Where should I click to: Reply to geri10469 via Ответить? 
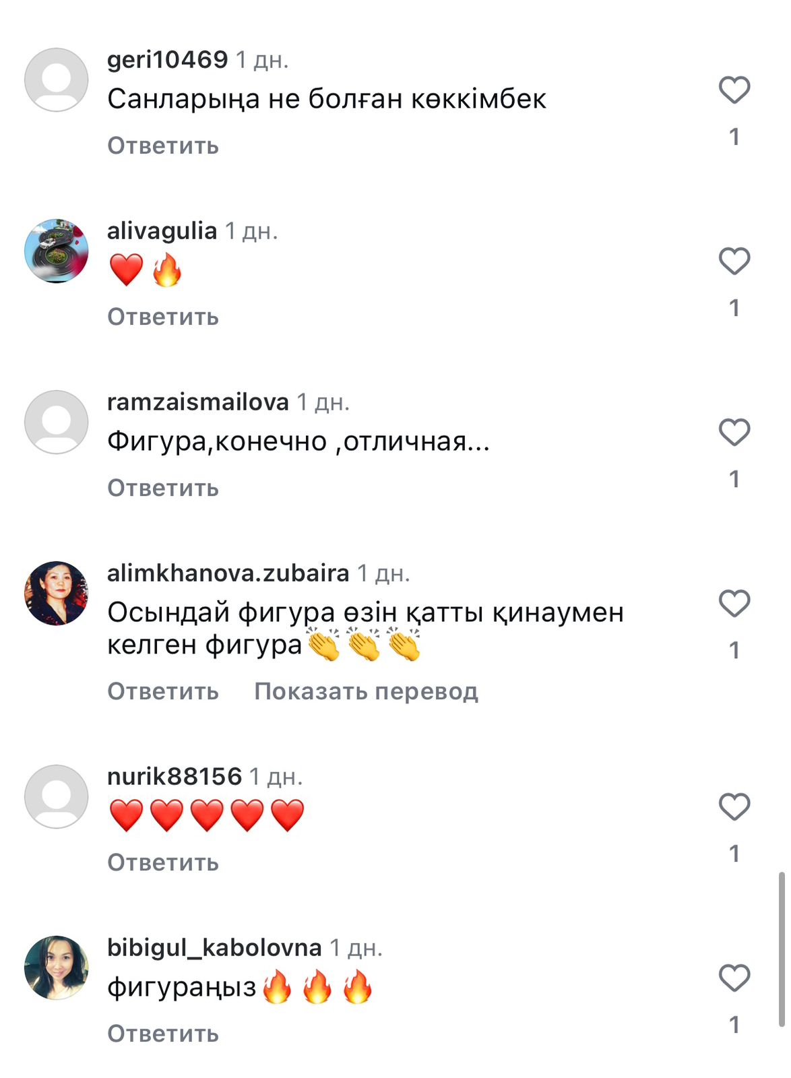point(163,146)
